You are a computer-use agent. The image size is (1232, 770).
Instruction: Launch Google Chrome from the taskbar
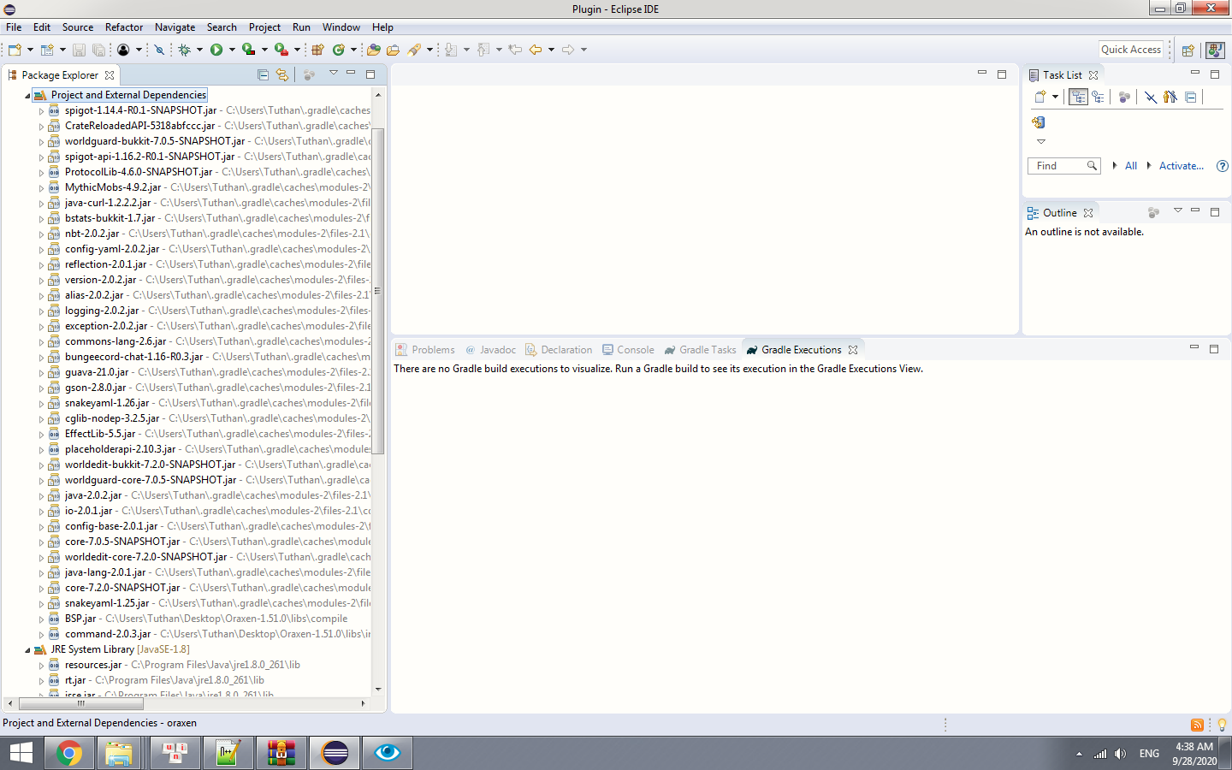click(x=69, y=753)
